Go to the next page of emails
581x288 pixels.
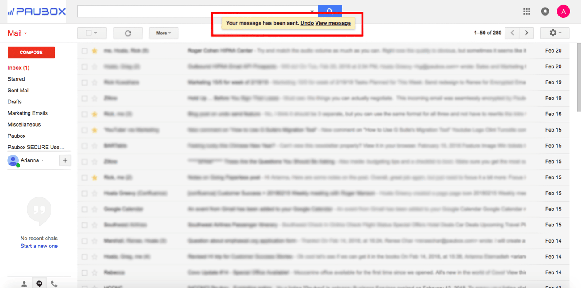point(526,33)
